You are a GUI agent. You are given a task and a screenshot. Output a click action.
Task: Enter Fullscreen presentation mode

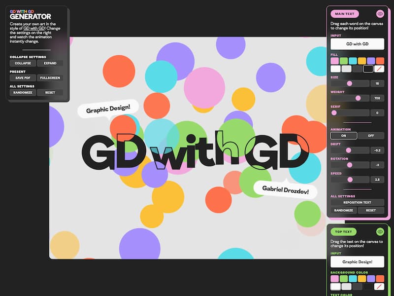click(x=50, y=78)
